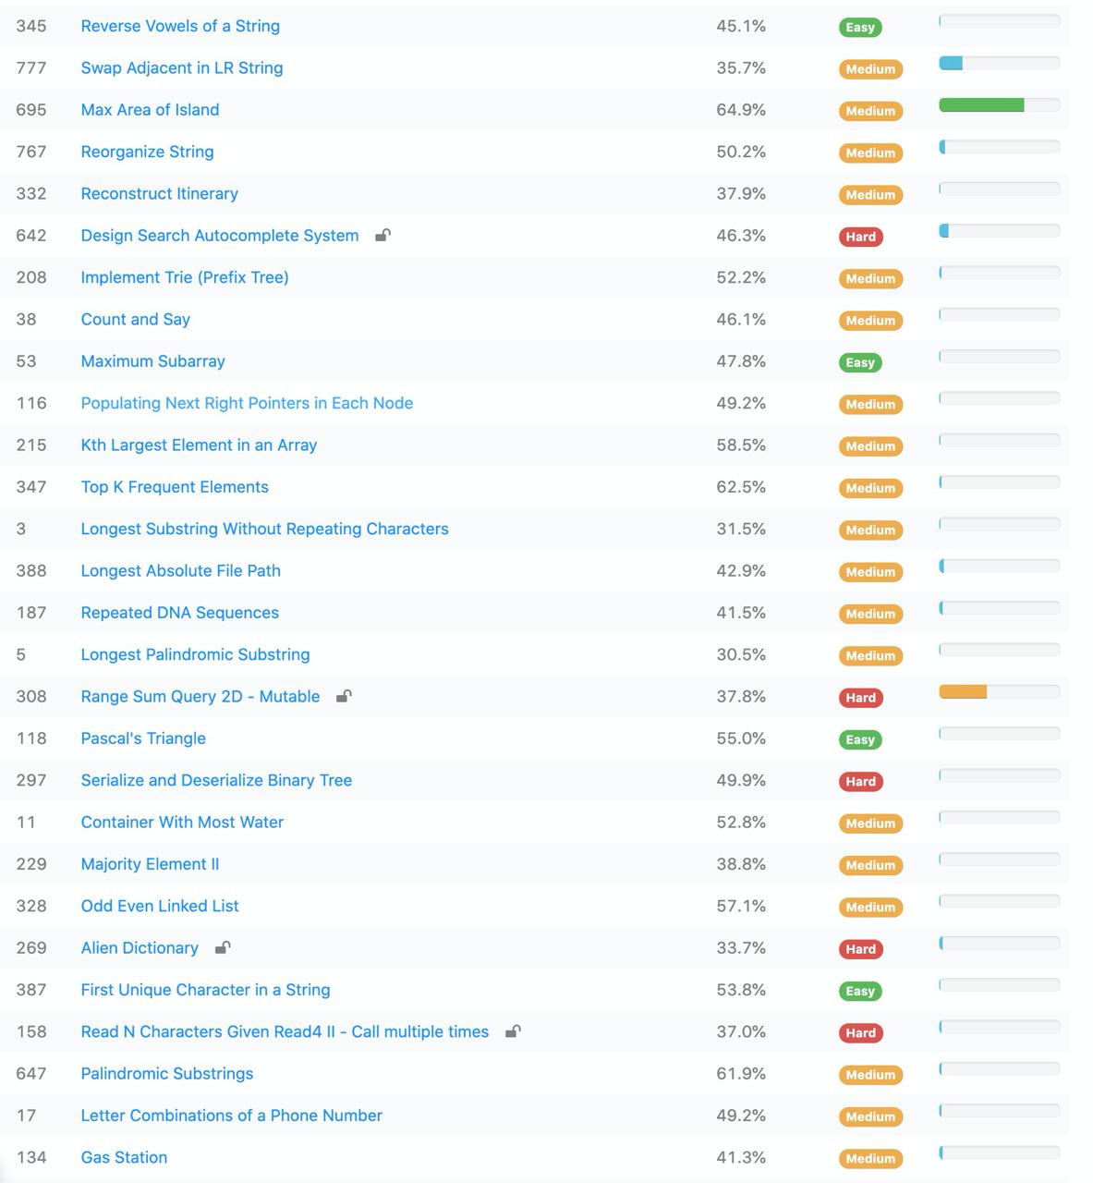This screenshot has height=1183, width=1093.
Task: Click the Medium badge for Max Area of Island
Action: point(870,111)
